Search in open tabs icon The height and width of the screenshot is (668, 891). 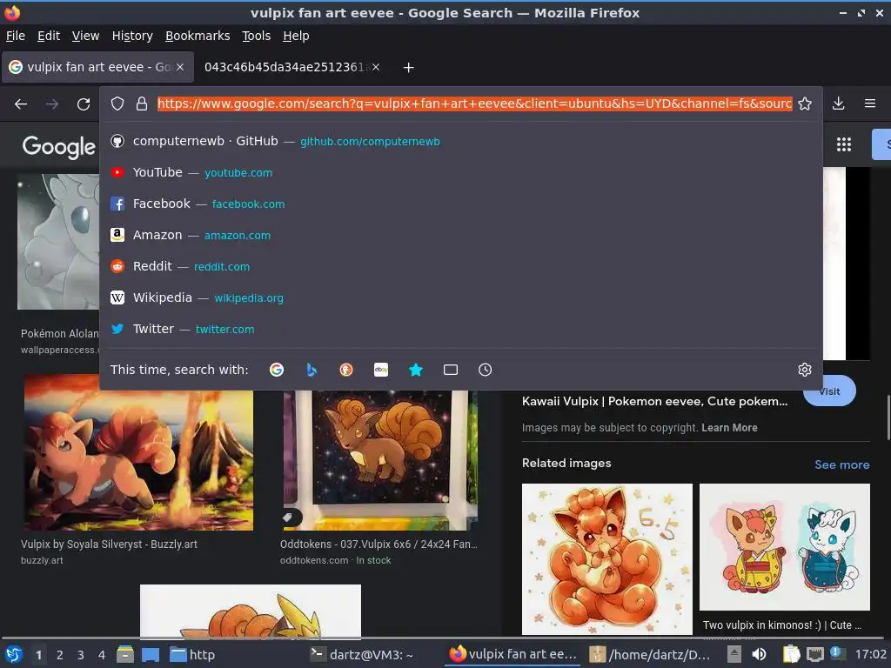click(451, 370)
